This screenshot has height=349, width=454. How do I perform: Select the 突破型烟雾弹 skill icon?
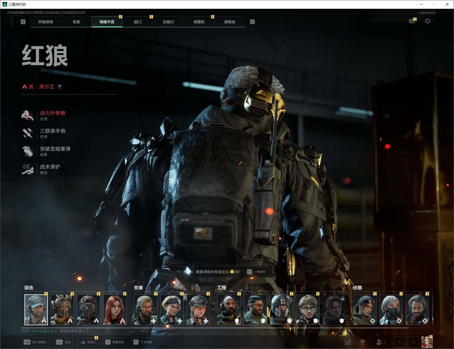point(28,151)
